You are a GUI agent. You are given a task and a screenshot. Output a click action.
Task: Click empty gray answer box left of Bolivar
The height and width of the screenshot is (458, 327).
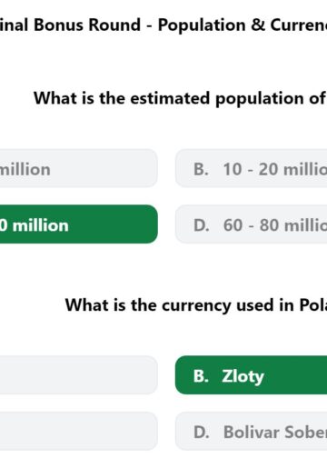pos(79,432)
